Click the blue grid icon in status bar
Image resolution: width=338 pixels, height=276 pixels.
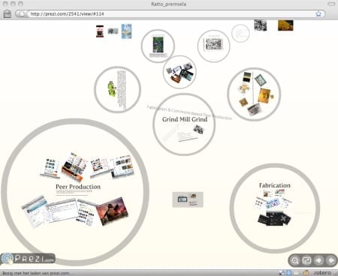click(288, 273)
